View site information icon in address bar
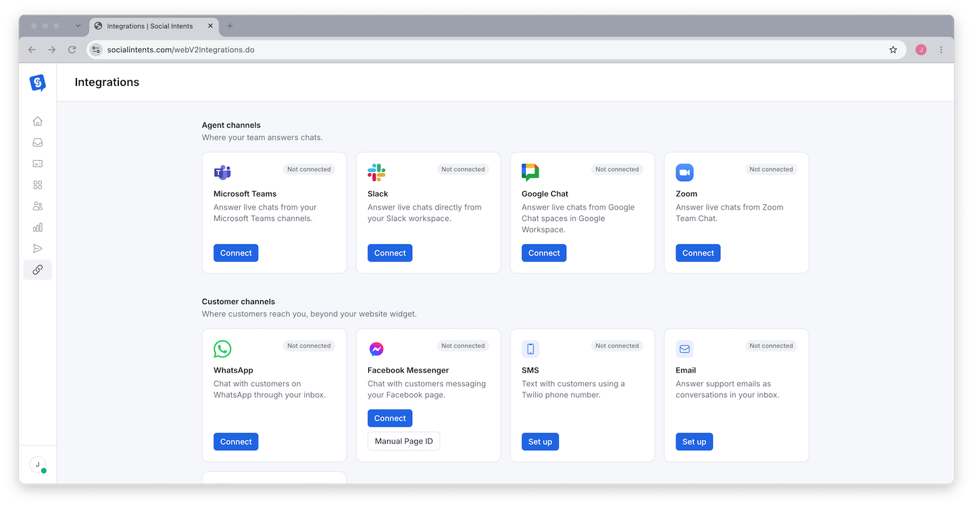The width and height of the screenshot is (973, 507). click(x=96, y=49)
